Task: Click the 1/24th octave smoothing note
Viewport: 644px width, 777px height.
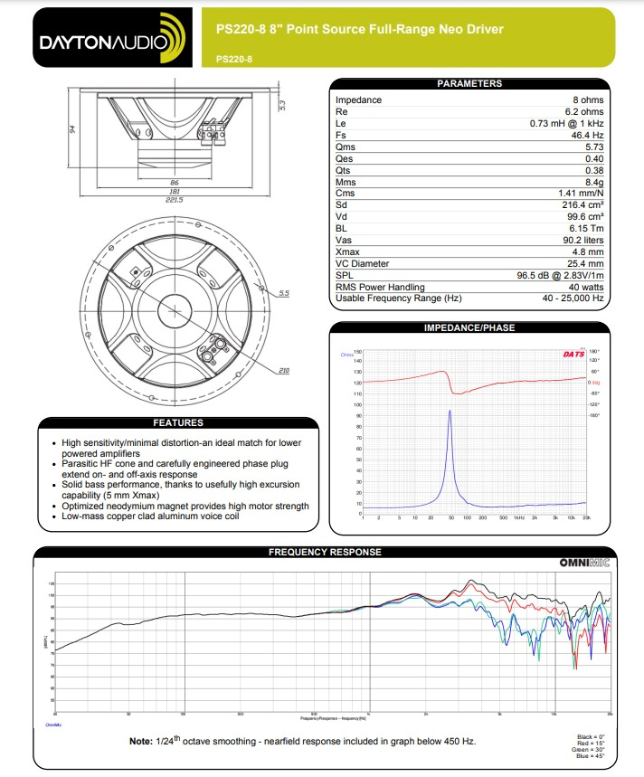Action: (303, 741)
